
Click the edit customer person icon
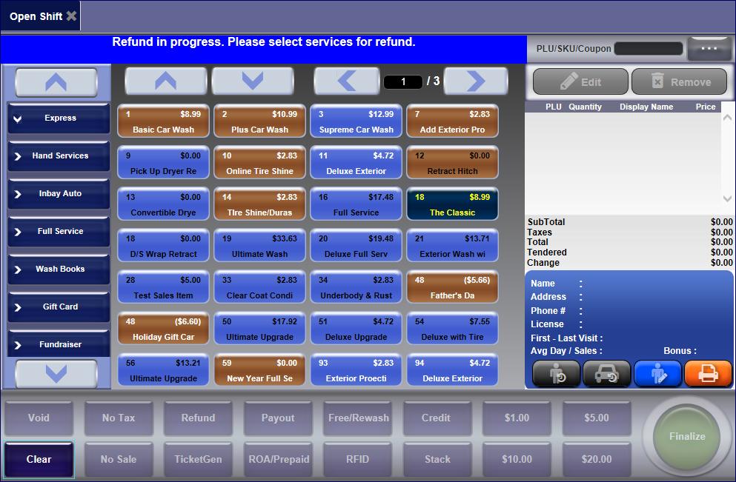point(657,374)
